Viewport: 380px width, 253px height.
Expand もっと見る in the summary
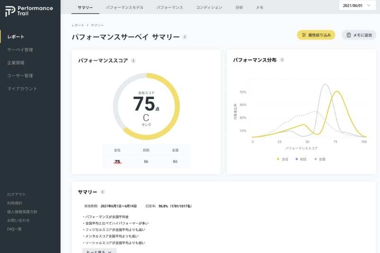click(100, 251)
